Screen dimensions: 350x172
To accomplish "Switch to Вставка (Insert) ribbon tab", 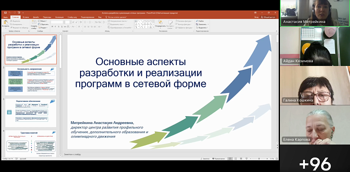I will point(26,17).
